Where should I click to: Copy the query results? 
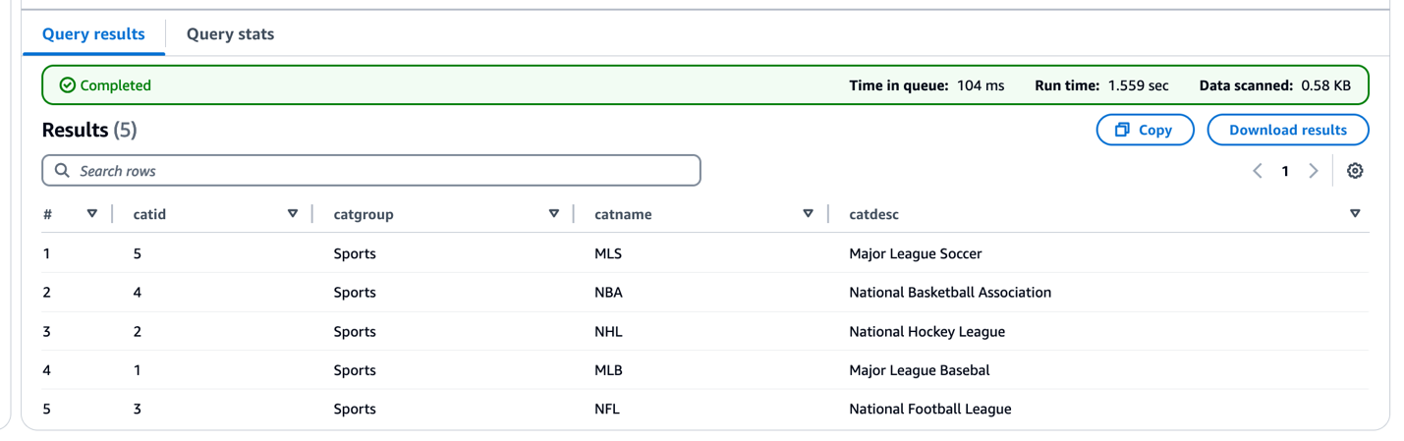click(x=1145, y=130)
